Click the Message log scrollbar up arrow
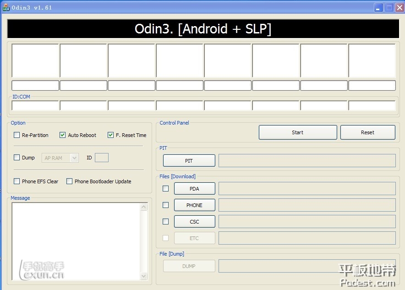Image resolution: width=405 pixels, height=290 pixels. pyautogui.click(x=144, y=207)
